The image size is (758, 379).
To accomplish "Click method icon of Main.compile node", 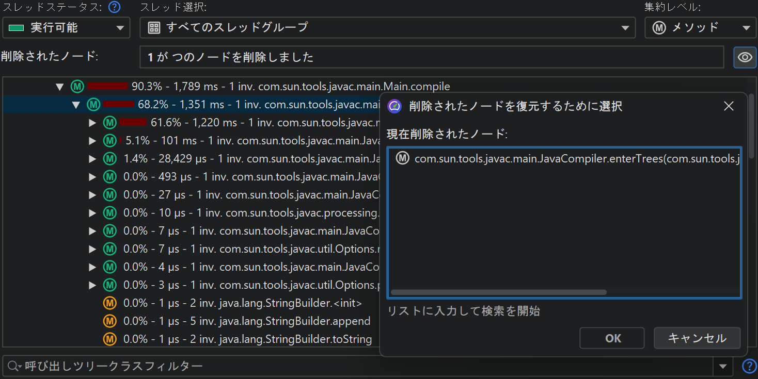I will coord(77,87).
